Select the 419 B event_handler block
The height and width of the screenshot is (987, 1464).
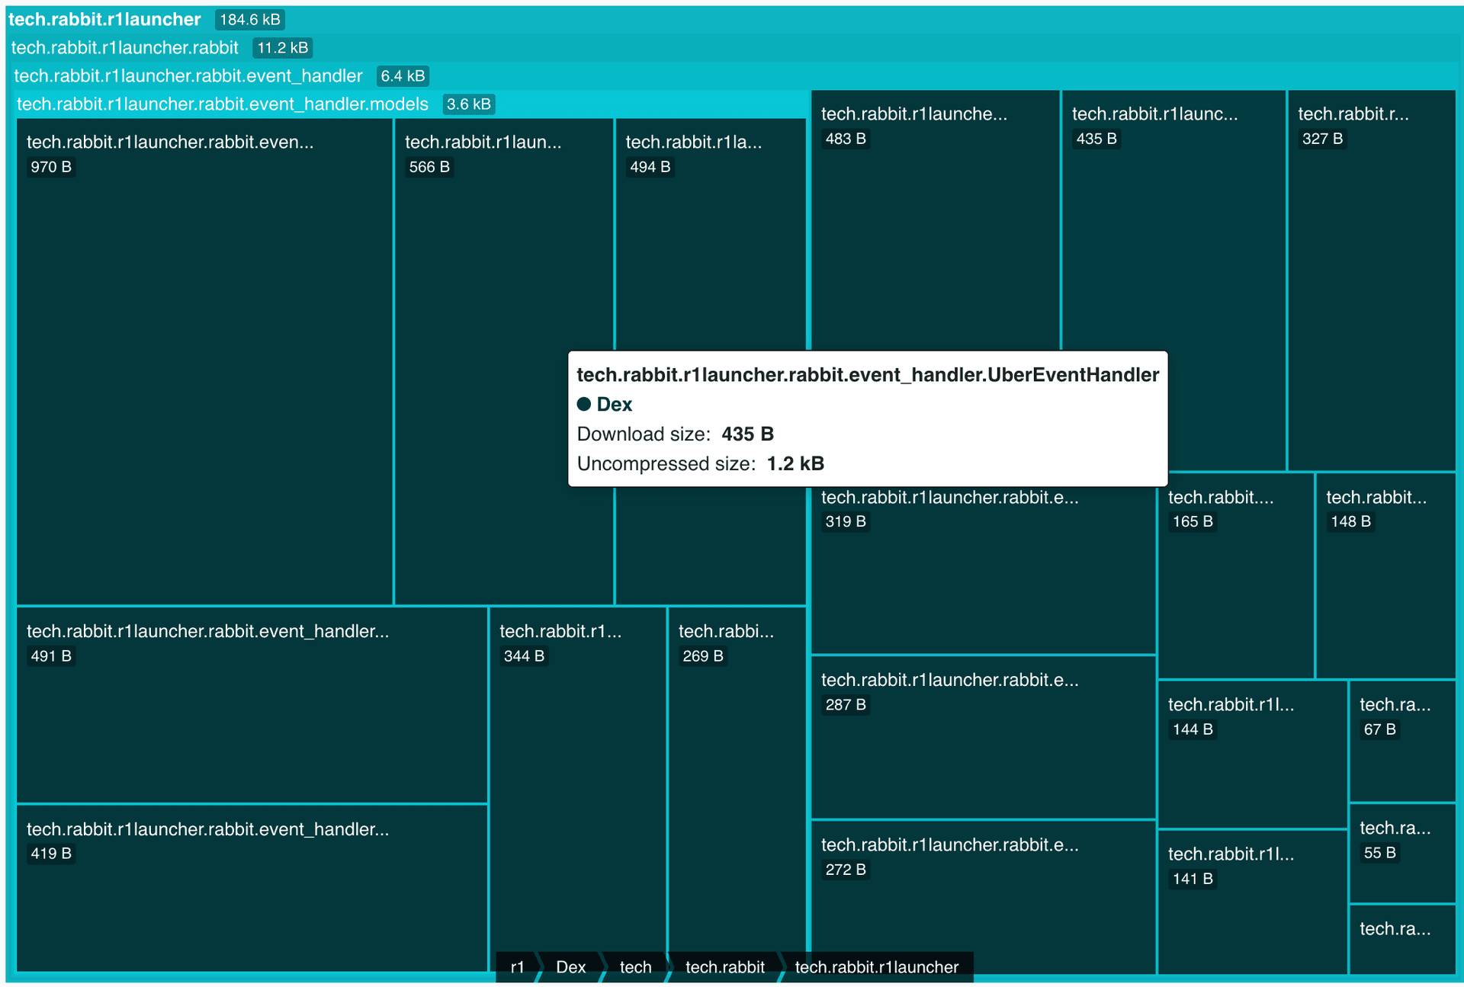tap(252, 888)
